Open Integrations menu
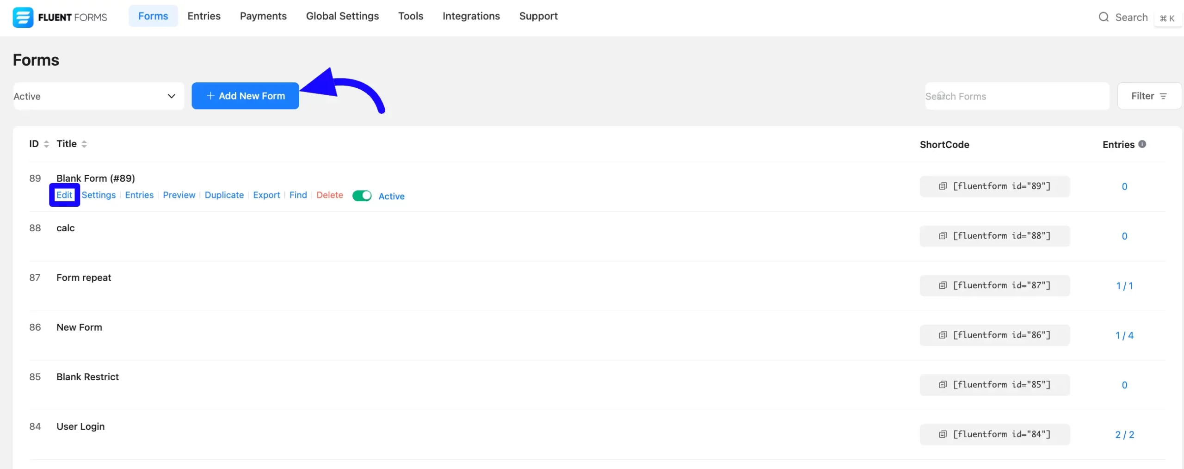The width and height of the screenshot is (1184, 469). (x=471, y=16)
